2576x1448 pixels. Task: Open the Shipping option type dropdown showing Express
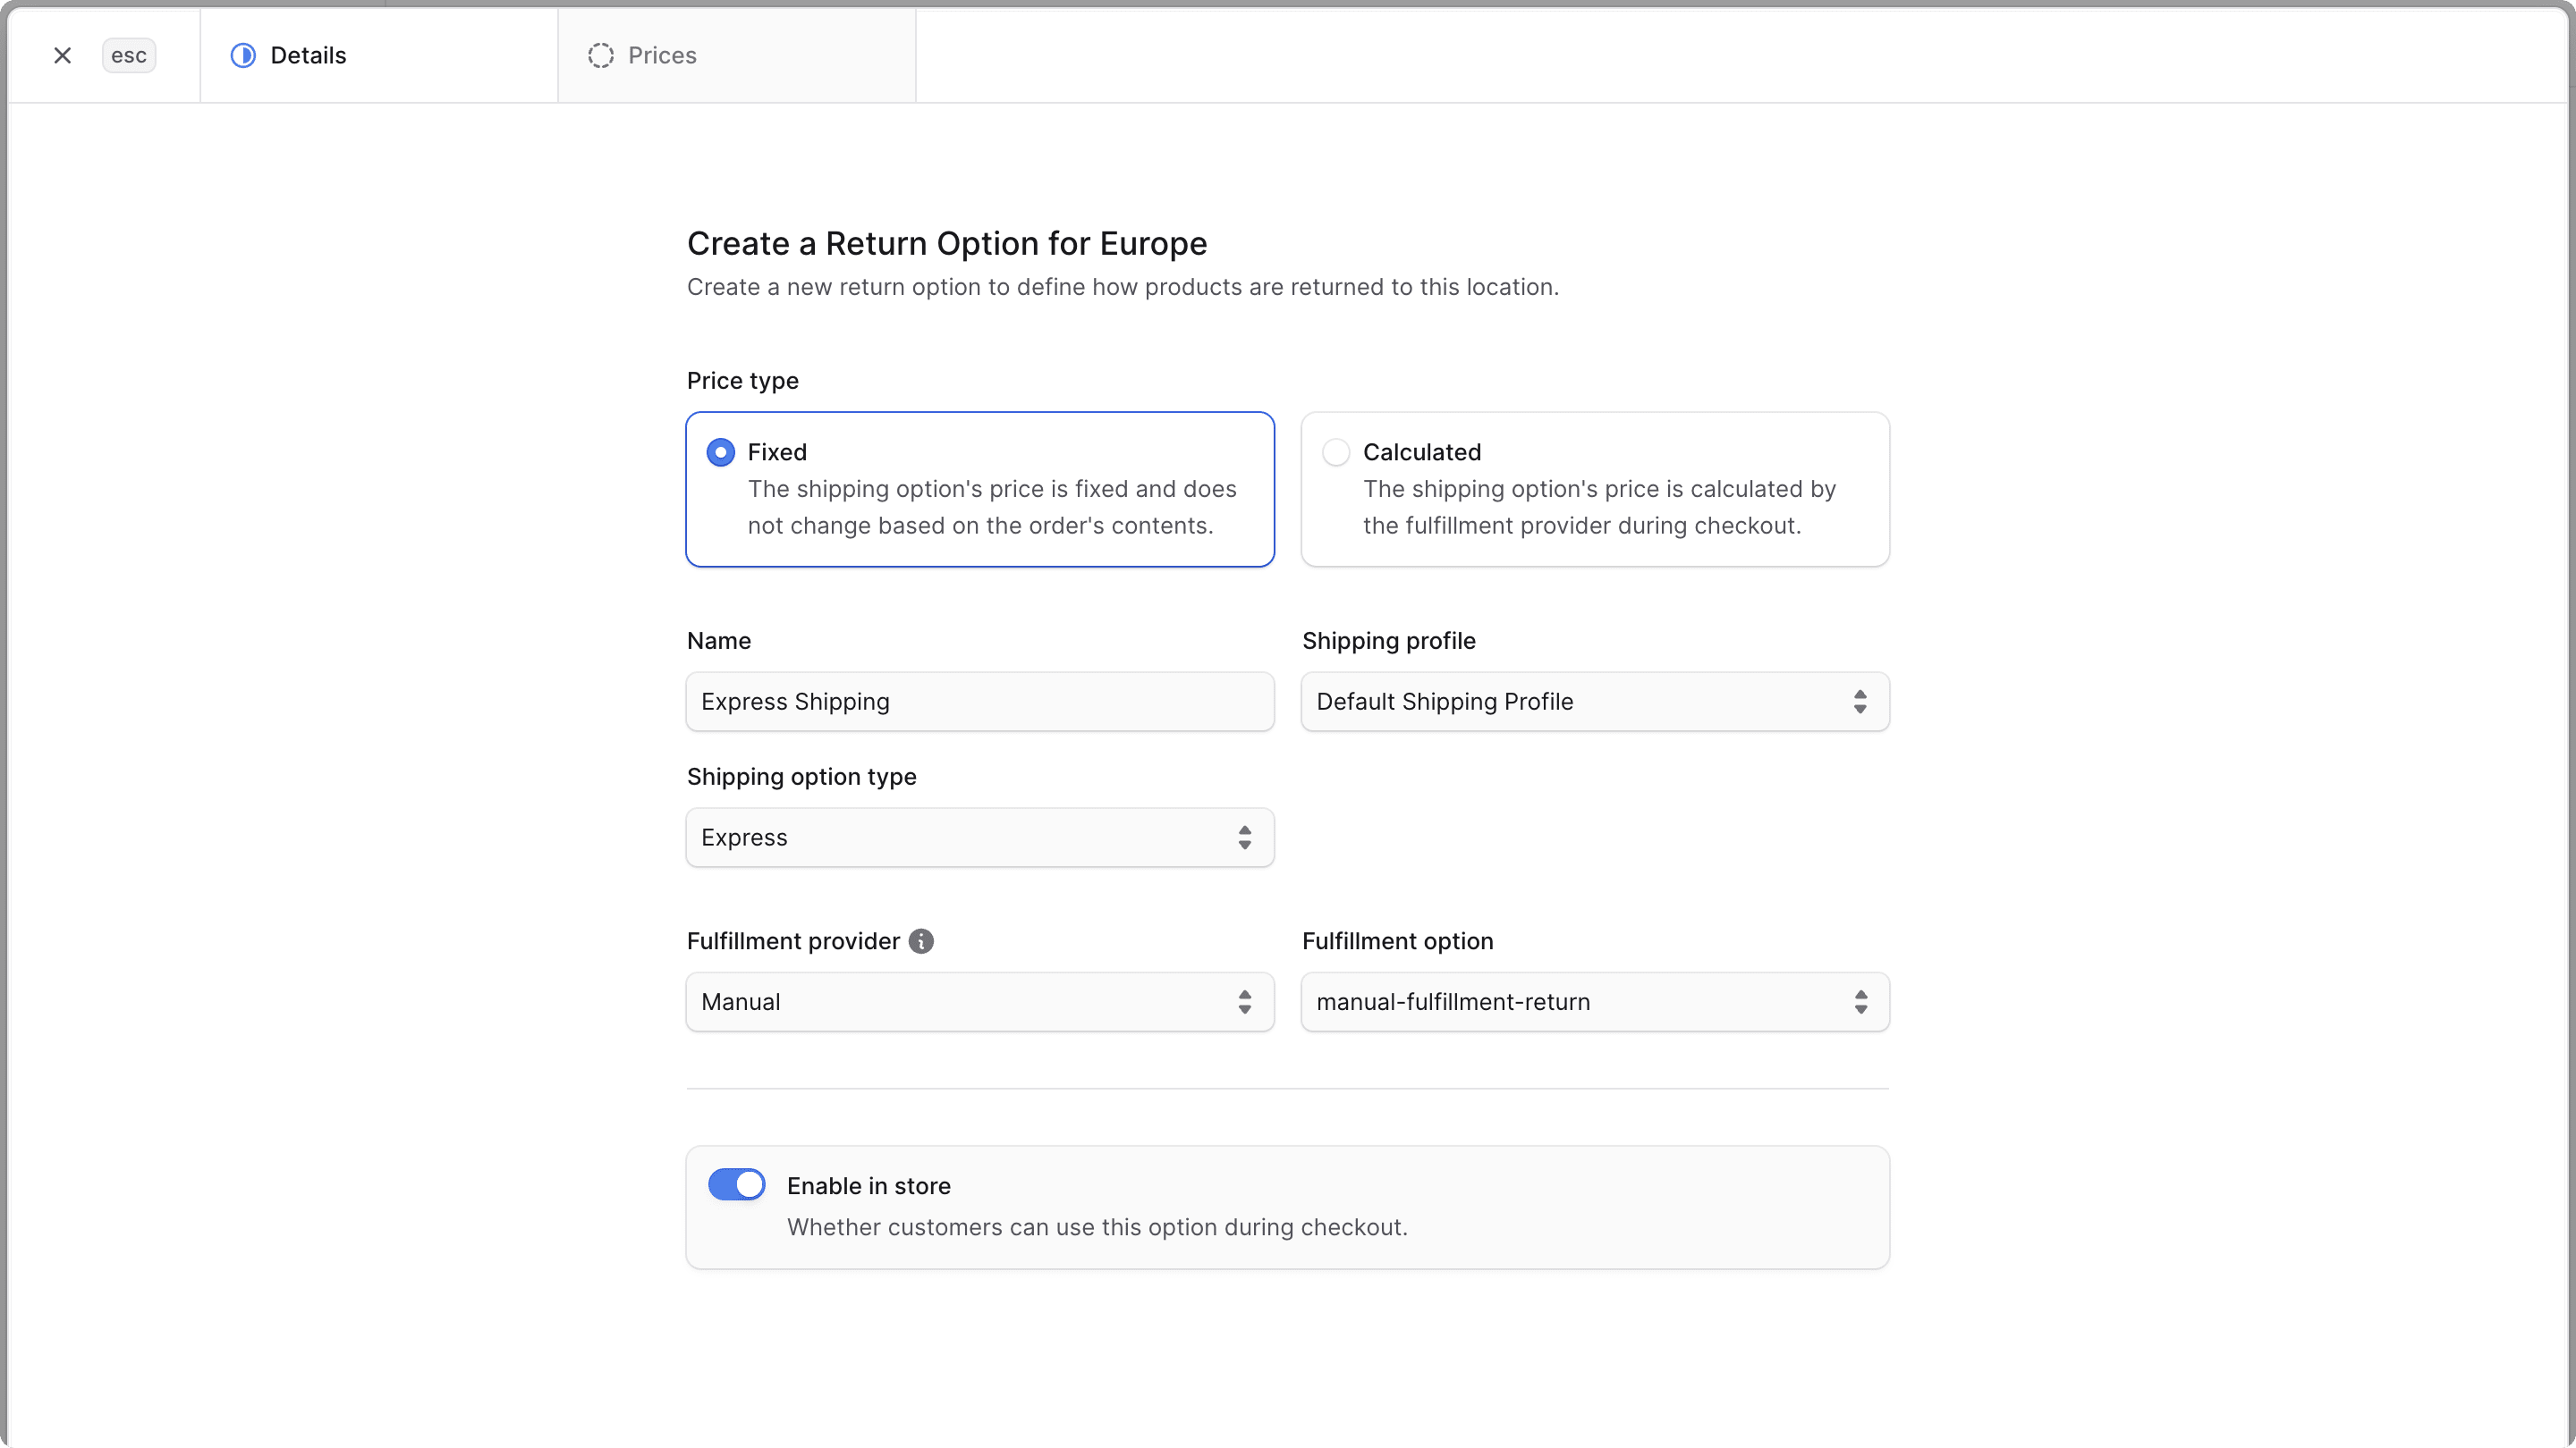(x=979, y=838)
